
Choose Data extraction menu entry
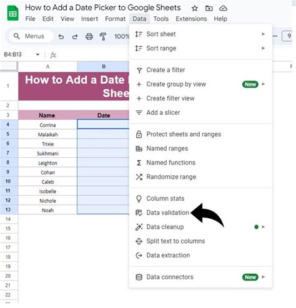200,256
